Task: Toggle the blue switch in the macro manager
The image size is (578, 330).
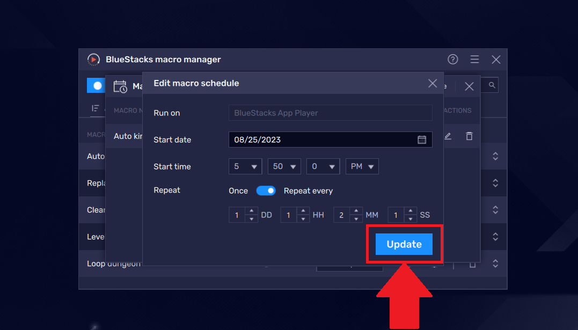Action: coord(96,85)
